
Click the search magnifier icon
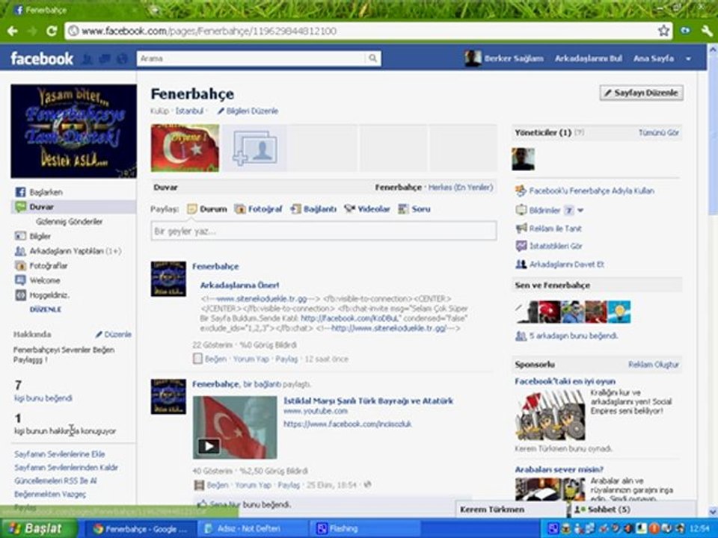(372, 58)
